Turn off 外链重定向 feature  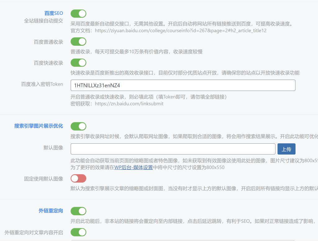tap(78, 211)
